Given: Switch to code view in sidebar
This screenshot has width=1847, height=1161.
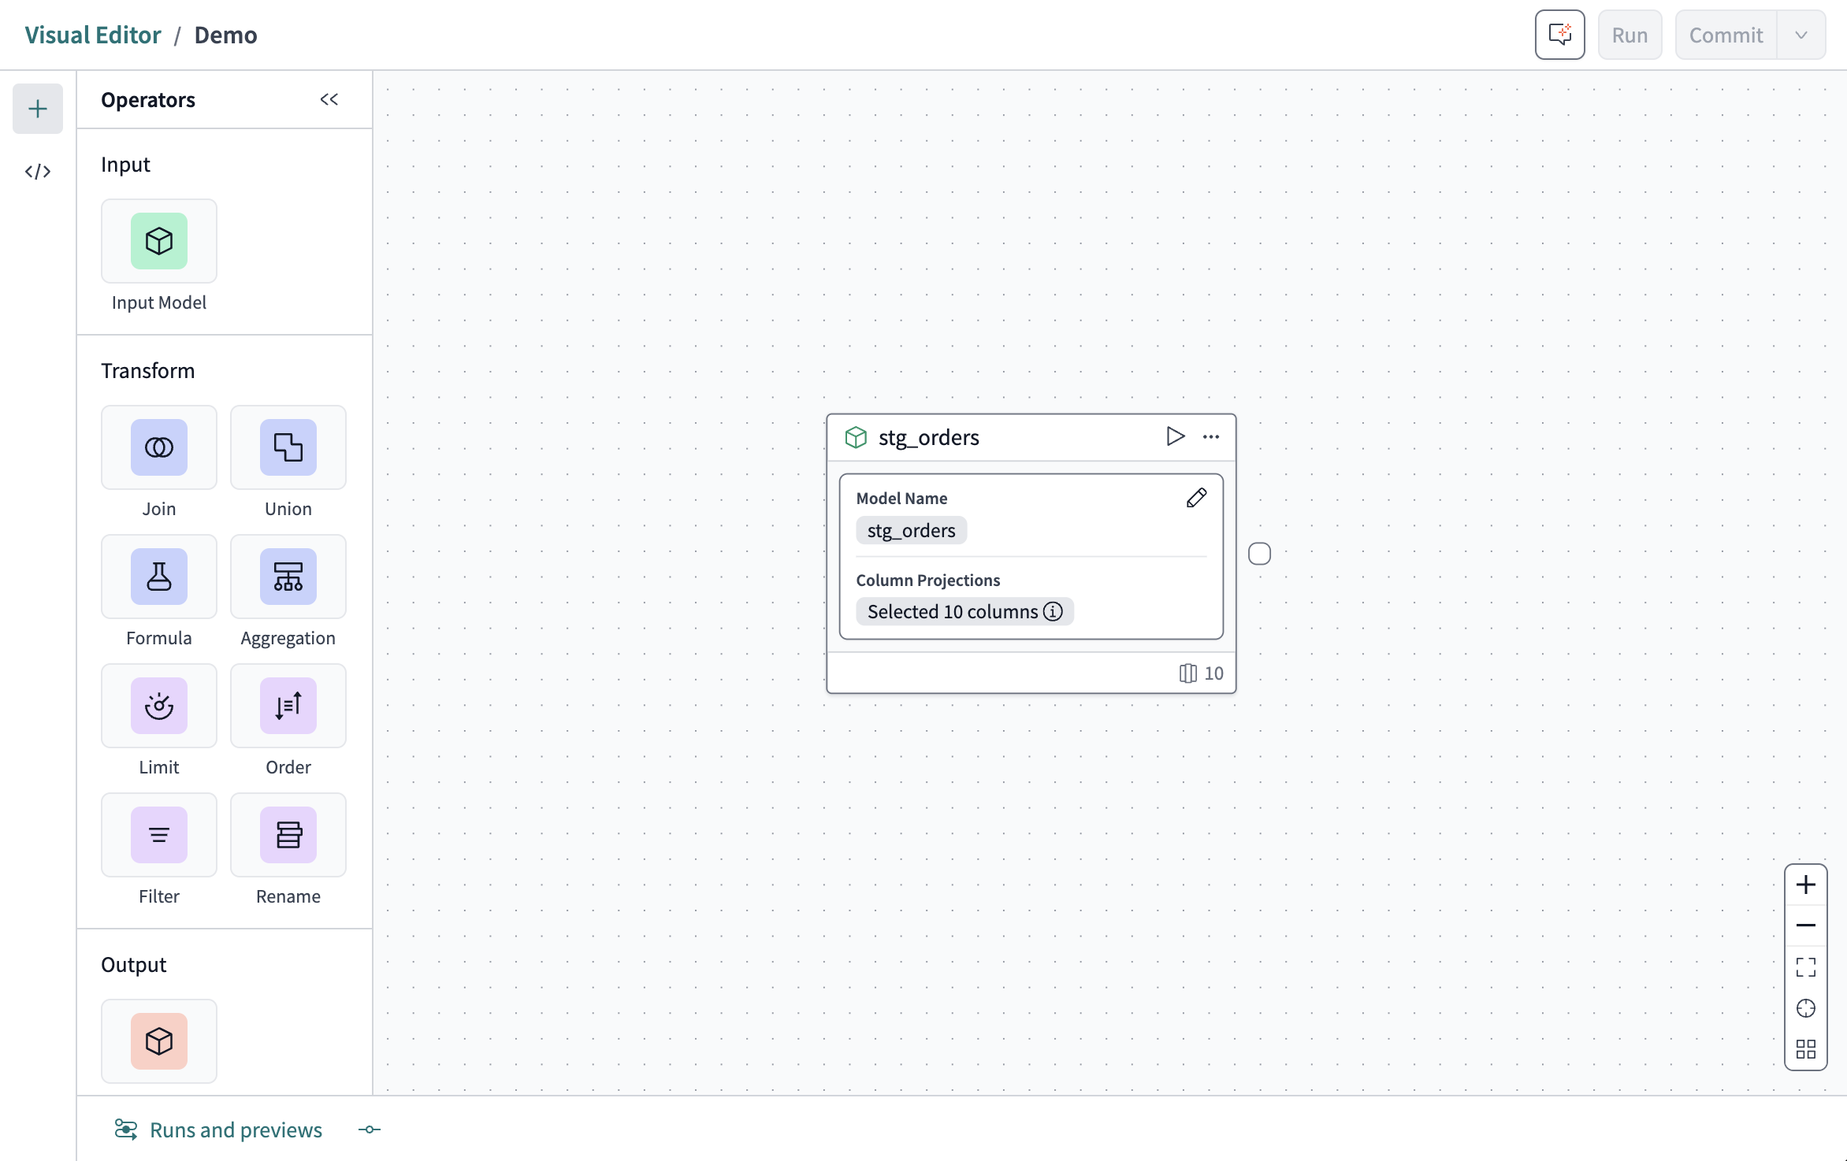Looking at the screenshot, I should click(38, 172).
